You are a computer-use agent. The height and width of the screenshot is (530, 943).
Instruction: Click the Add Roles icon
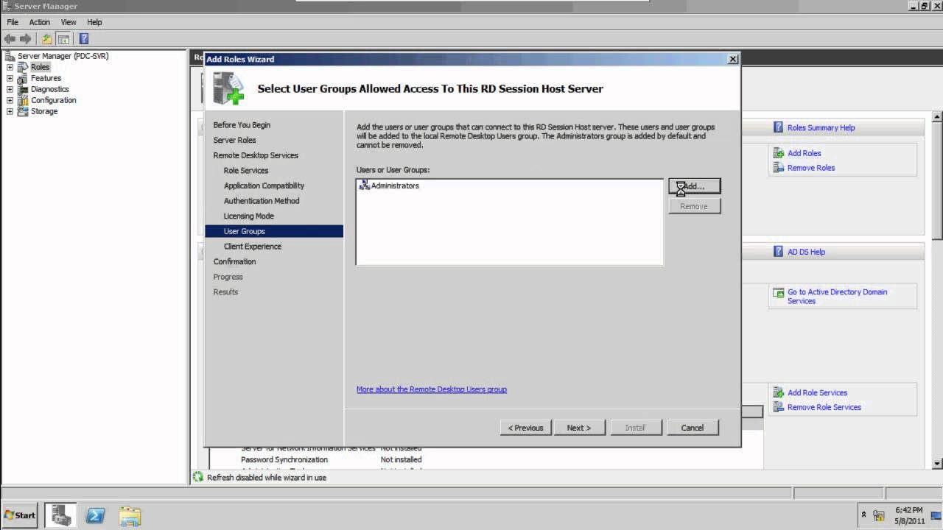point(779,153)
